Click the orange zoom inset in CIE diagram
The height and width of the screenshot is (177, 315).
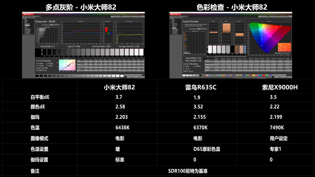284,48
